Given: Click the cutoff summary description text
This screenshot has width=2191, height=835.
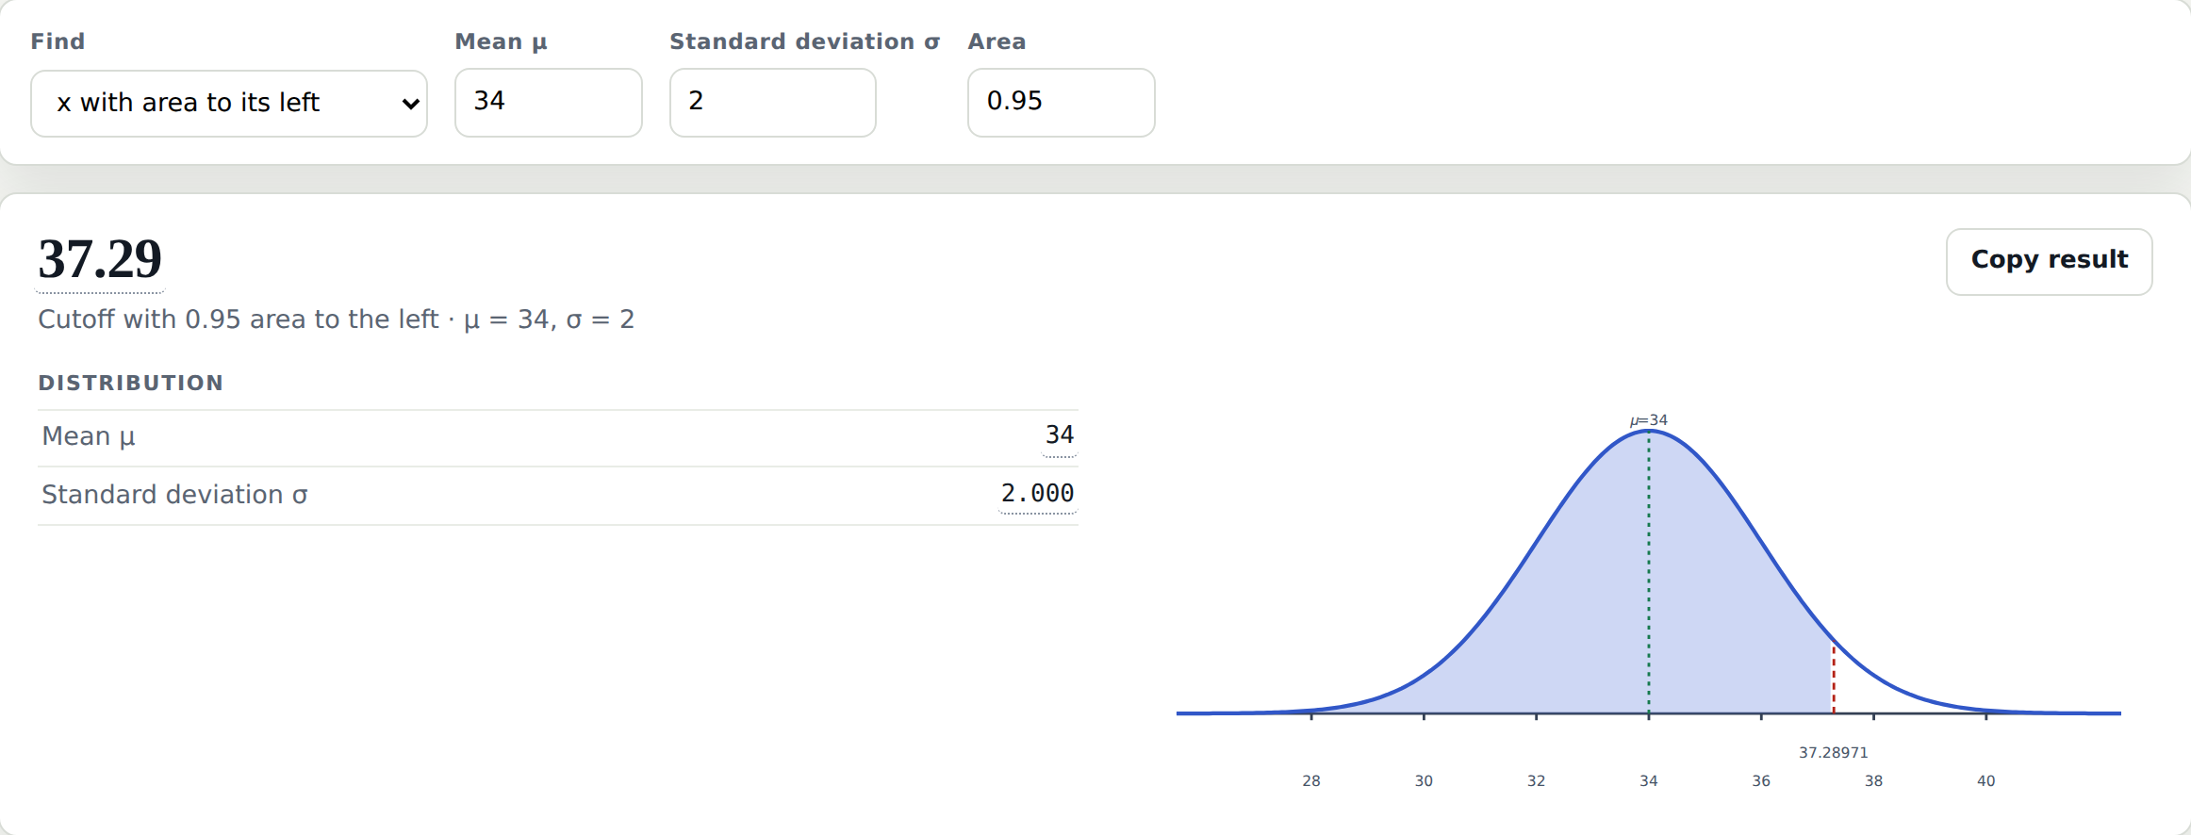Looking at the screenshot, I should pos(336,319).
